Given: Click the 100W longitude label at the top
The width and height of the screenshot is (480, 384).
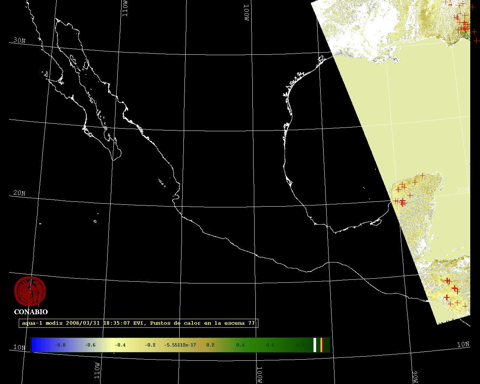Looking at the screenshot, I should pos(246,12).
